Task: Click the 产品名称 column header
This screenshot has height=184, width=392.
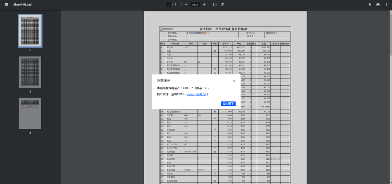Action: [x=175, y=44]
